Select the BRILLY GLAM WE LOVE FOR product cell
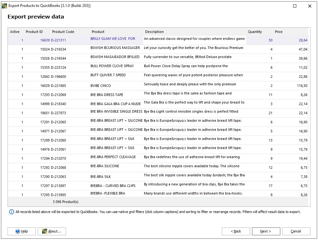The image size is (318, 240). pyautogui.click(x=113, y=39)
